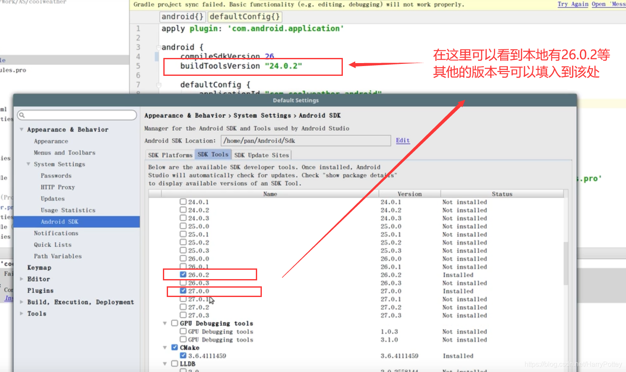Uncheck the CMake group checkbox

(x=174, y=347)
